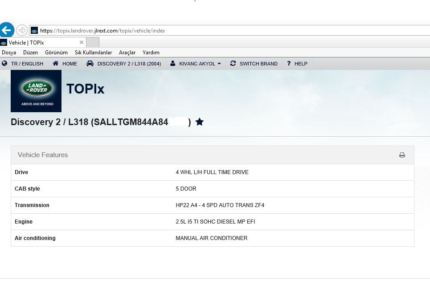Open the KIVANC AKYOL user dropdown
This screenshot has height=297, width=430.
coord(196,64)
